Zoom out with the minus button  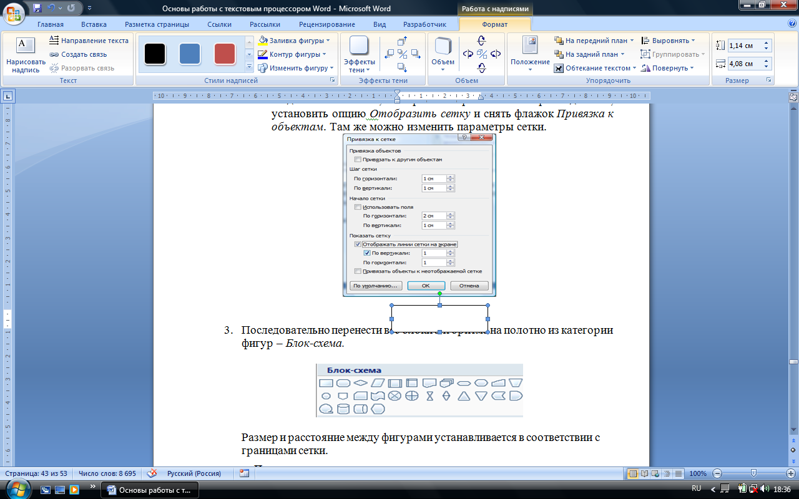tap(718, 473)
